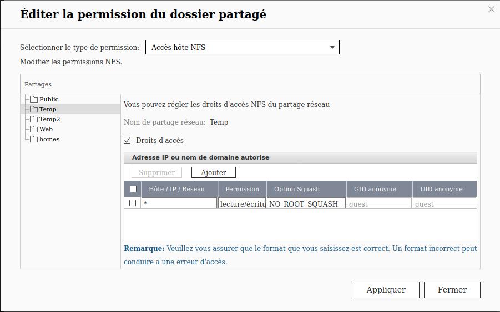500x312 pixels.
Task: Select the Temp2 share in tree
Action: click(x=49, y=120)
